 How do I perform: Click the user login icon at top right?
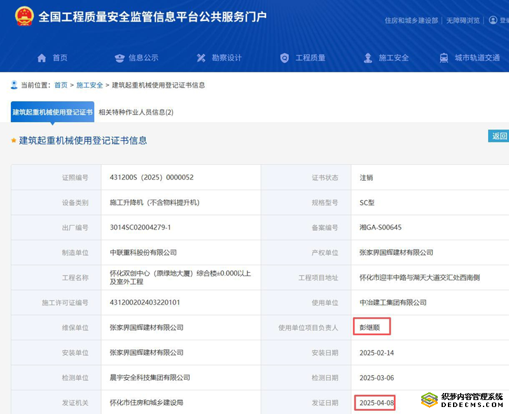point(493,20)
